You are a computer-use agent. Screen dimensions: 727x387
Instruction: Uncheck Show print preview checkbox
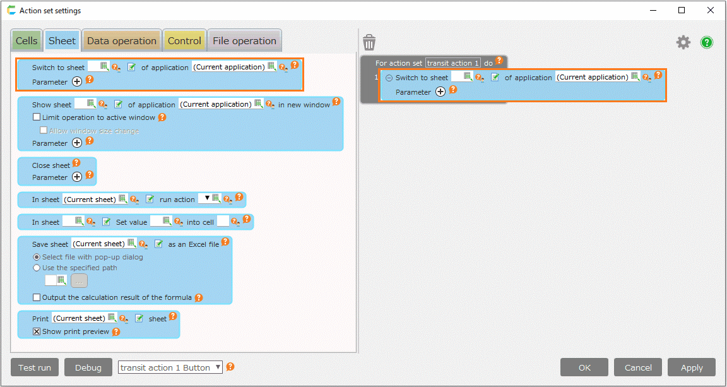(37, 331)
